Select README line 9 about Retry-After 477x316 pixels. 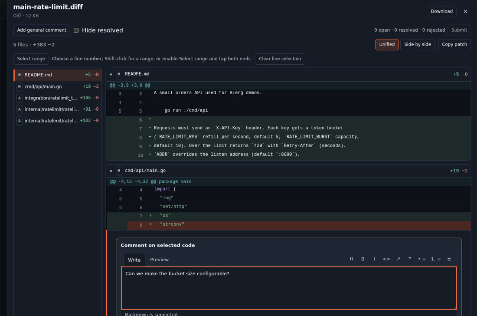[288, 146]
